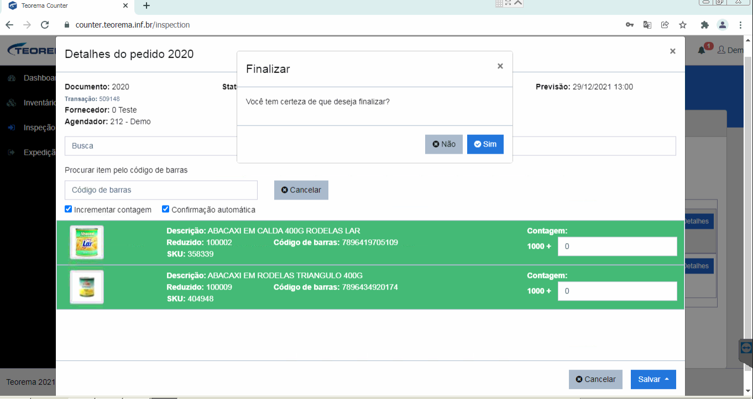Click the Teorema logo
This screenshot has width=753, height=399.
(32, 50)
